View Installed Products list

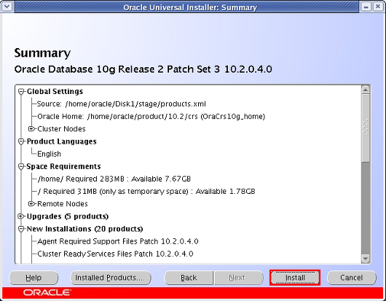[x=111, y=278]
